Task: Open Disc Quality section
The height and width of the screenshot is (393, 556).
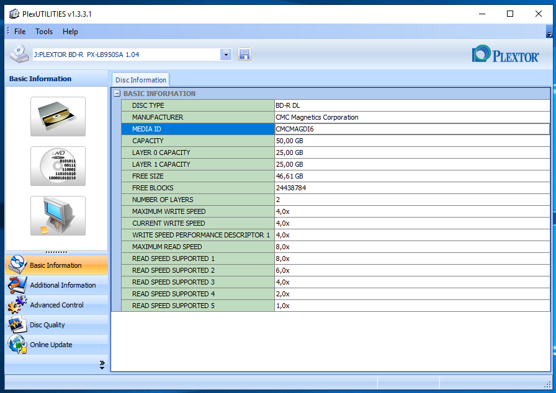Action: [x=56, y=324]
